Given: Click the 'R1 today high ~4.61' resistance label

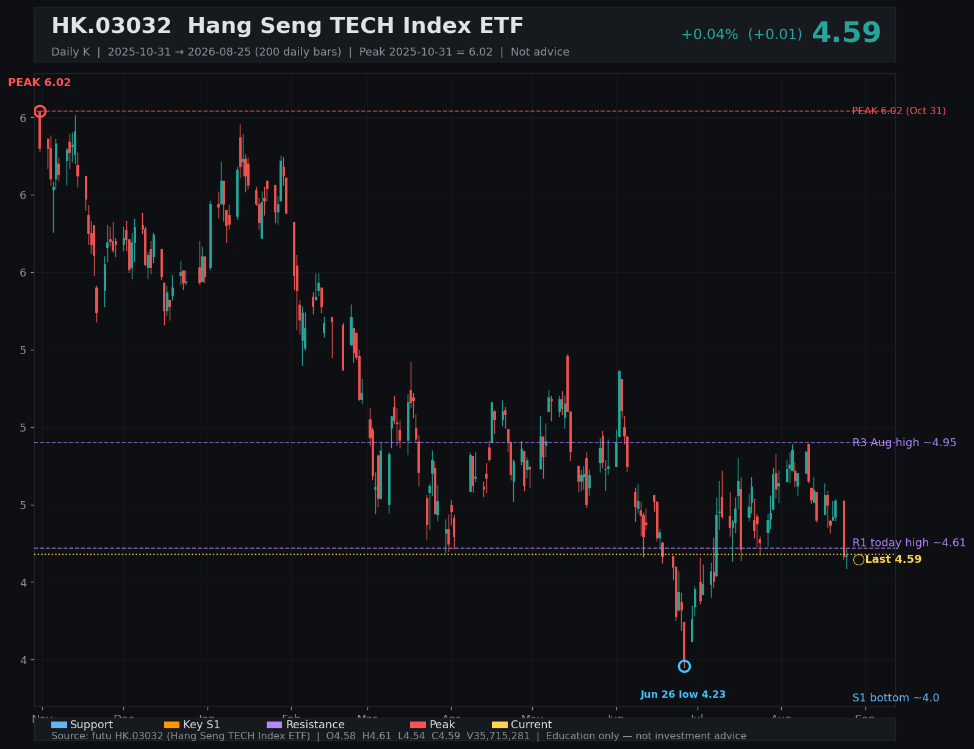Looking at the screenshot, I should (x=909, y=543).
